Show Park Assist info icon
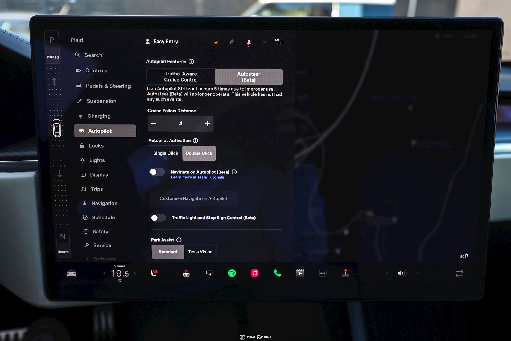511x341 pixels. (x=179, y=240)
